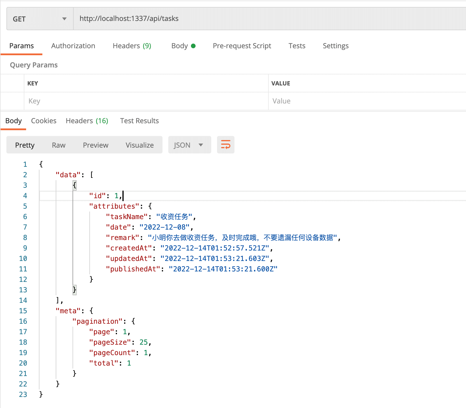Toggle the line wrap icon

point(226,145)
